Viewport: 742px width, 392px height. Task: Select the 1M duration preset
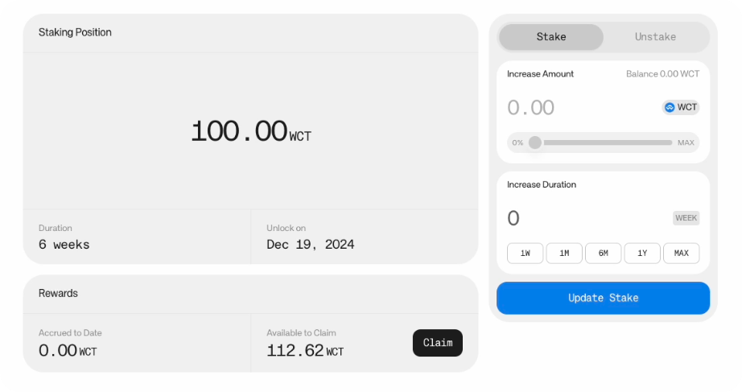point(564,254)
